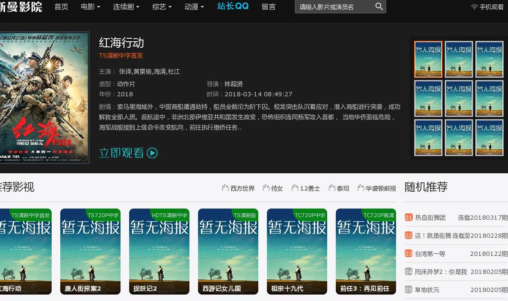
Task: Click the 西方世界 hot link
Action: [242, 188]
